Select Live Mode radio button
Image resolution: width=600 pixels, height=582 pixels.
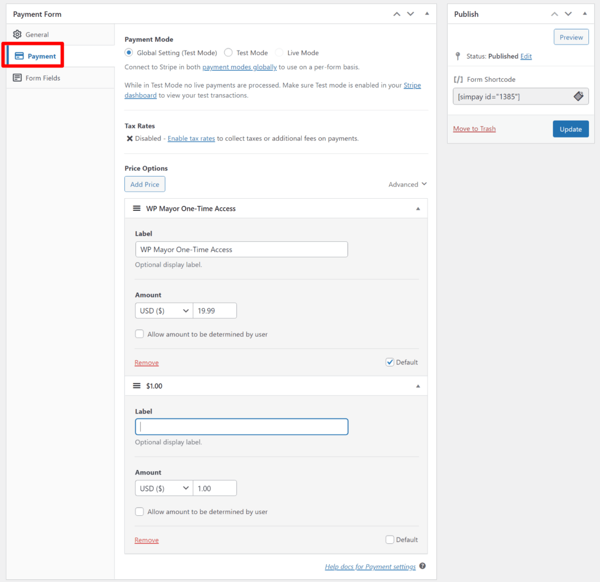click(279, 52)
